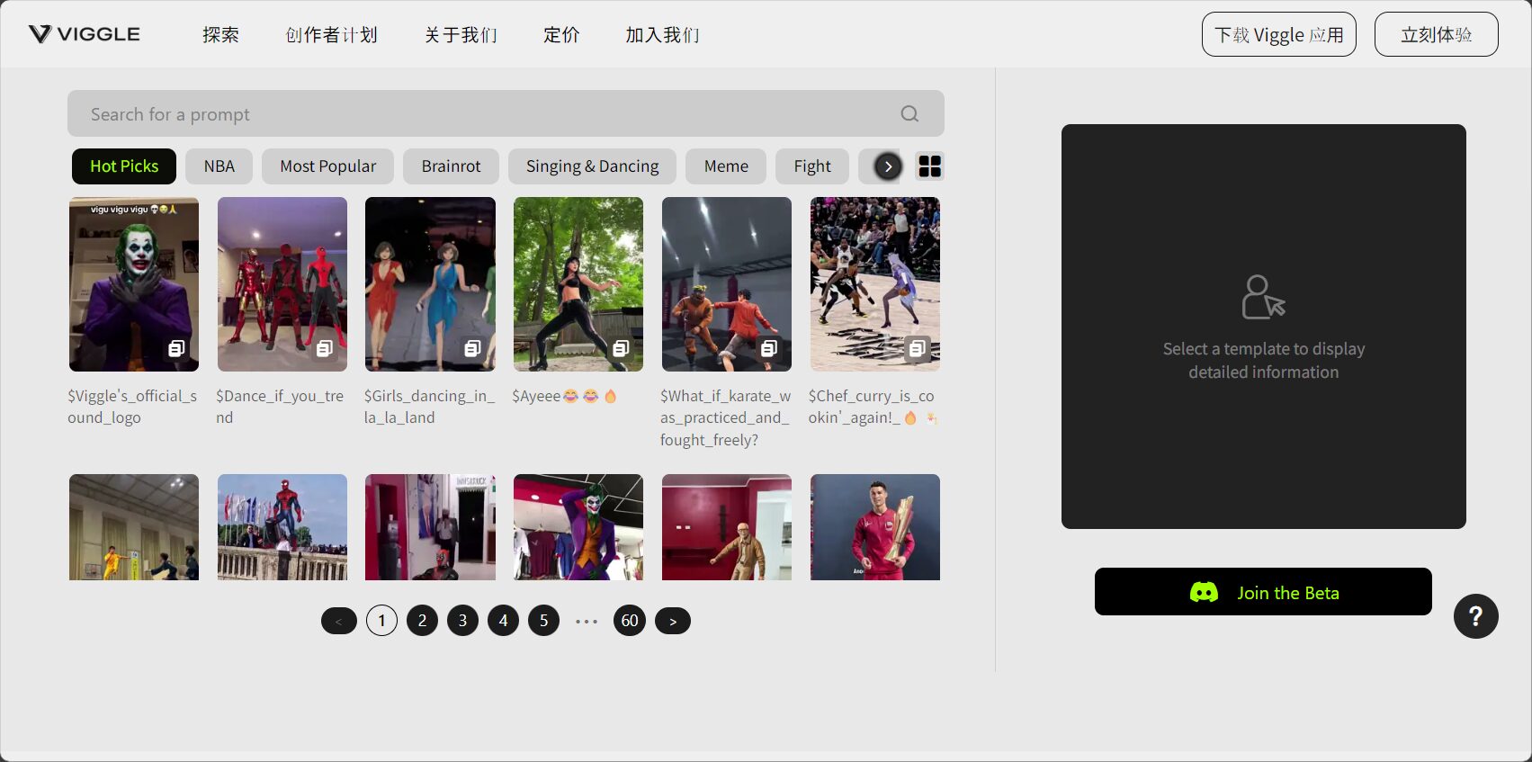The height and width of the screenshot is (762, 1532).
Task: Click the Viggle logo in header
Action: pyautogui.click(x=85, y=34)
